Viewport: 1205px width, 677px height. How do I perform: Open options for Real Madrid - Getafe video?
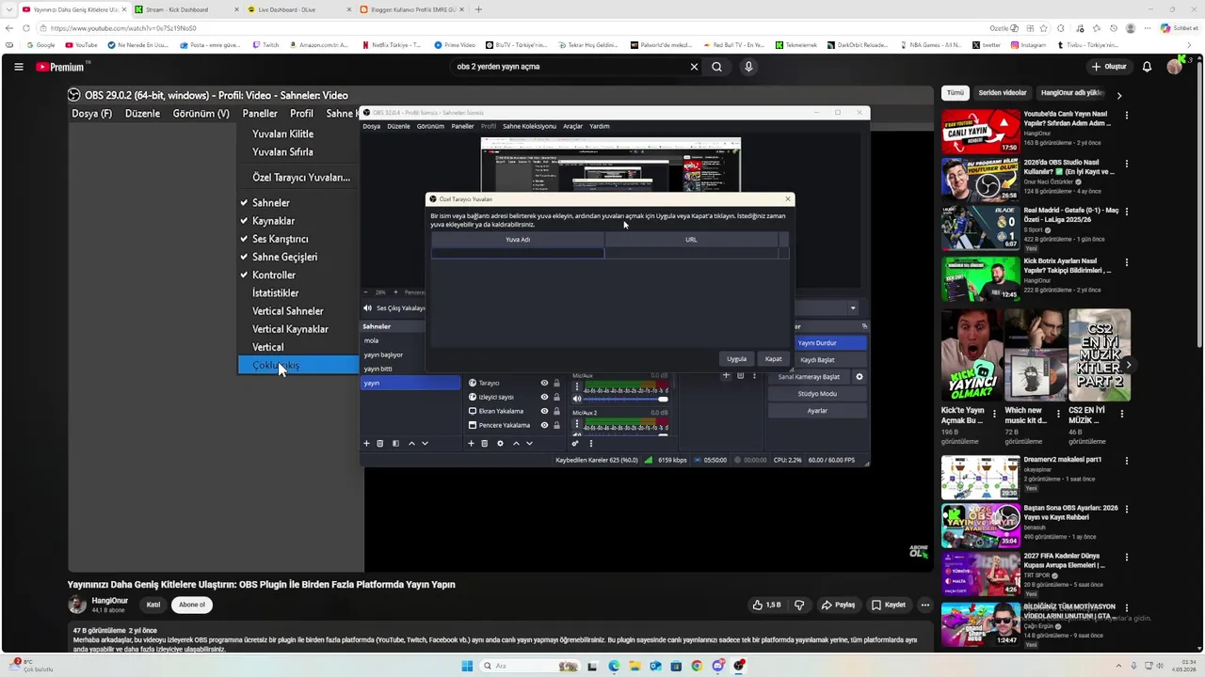click(x=1127, y=213)
